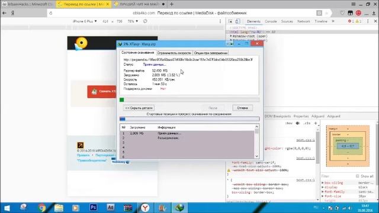Click the green download progress bar

pos(189,99)
